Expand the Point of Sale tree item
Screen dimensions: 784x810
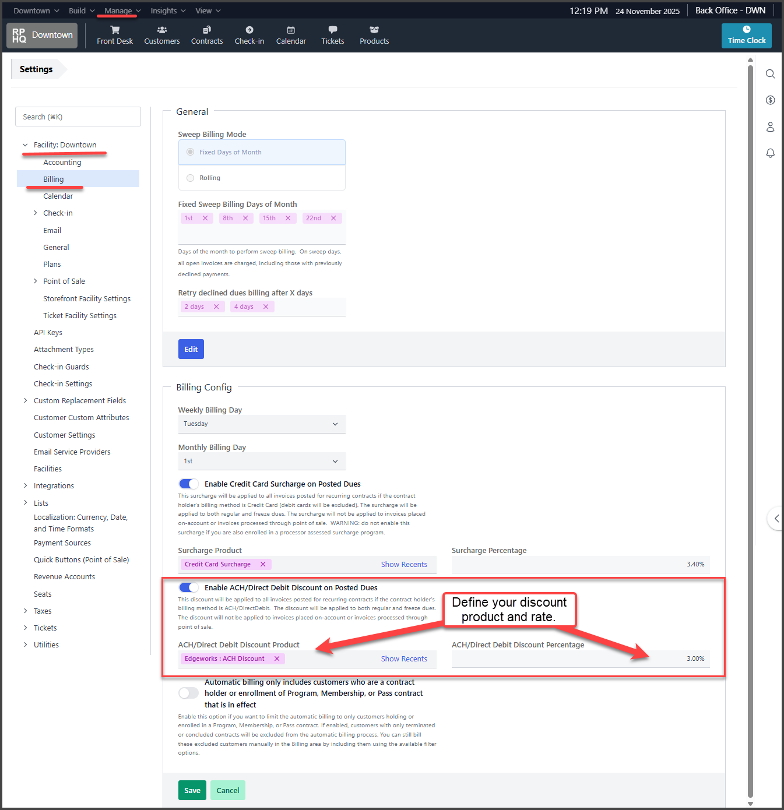36,281
